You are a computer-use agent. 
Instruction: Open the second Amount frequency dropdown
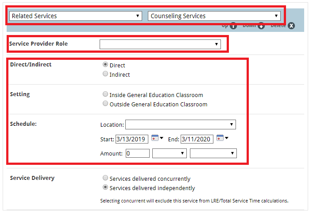213,153
